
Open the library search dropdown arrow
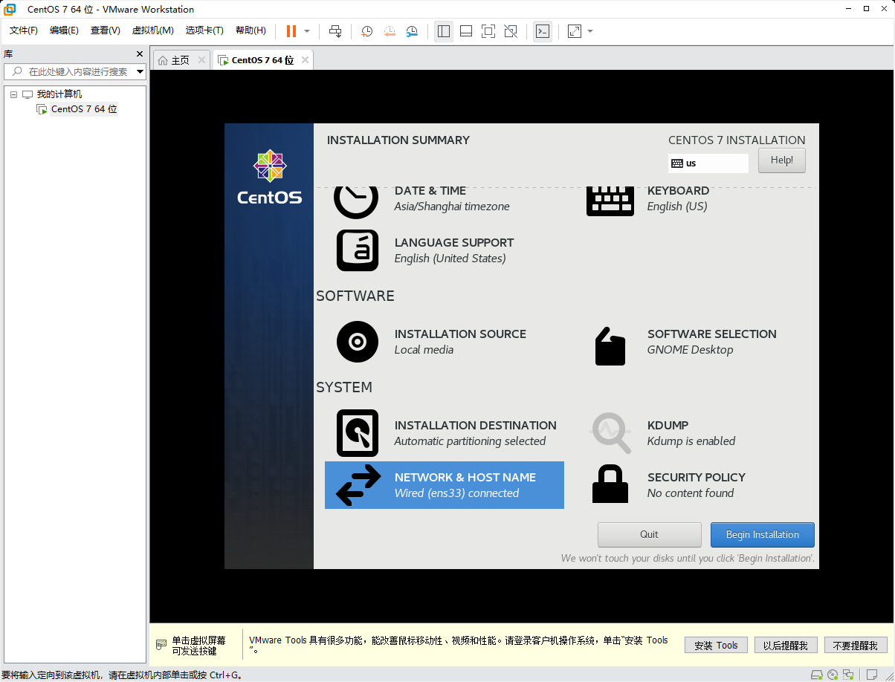[x=140, y=71]
